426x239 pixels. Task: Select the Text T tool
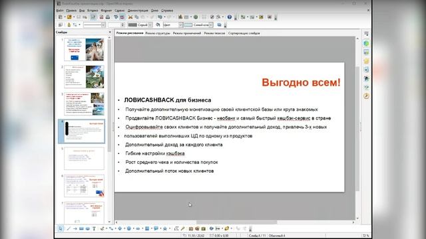pos(94,228)
